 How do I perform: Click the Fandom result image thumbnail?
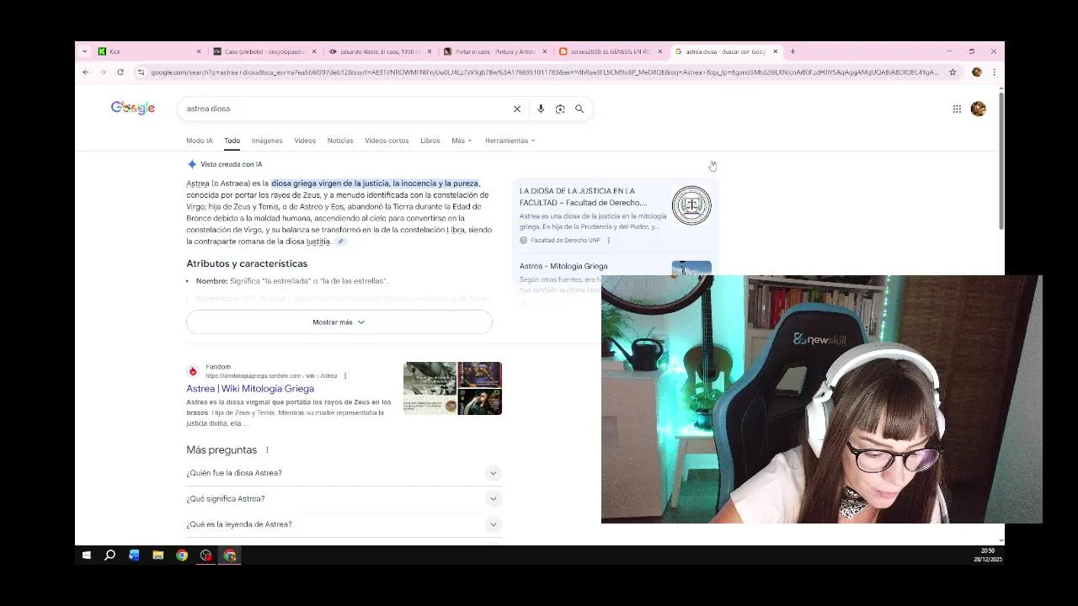tap(452, 388)
